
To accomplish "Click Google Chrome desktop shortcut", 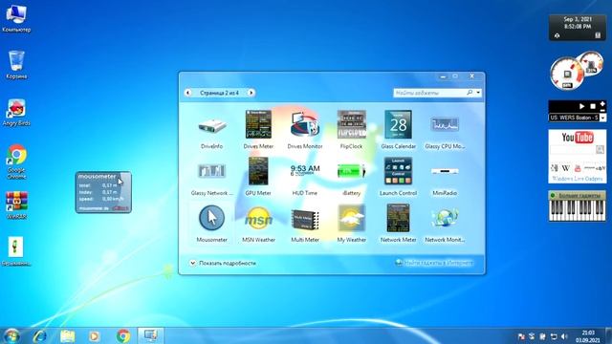I will [16, 161].
